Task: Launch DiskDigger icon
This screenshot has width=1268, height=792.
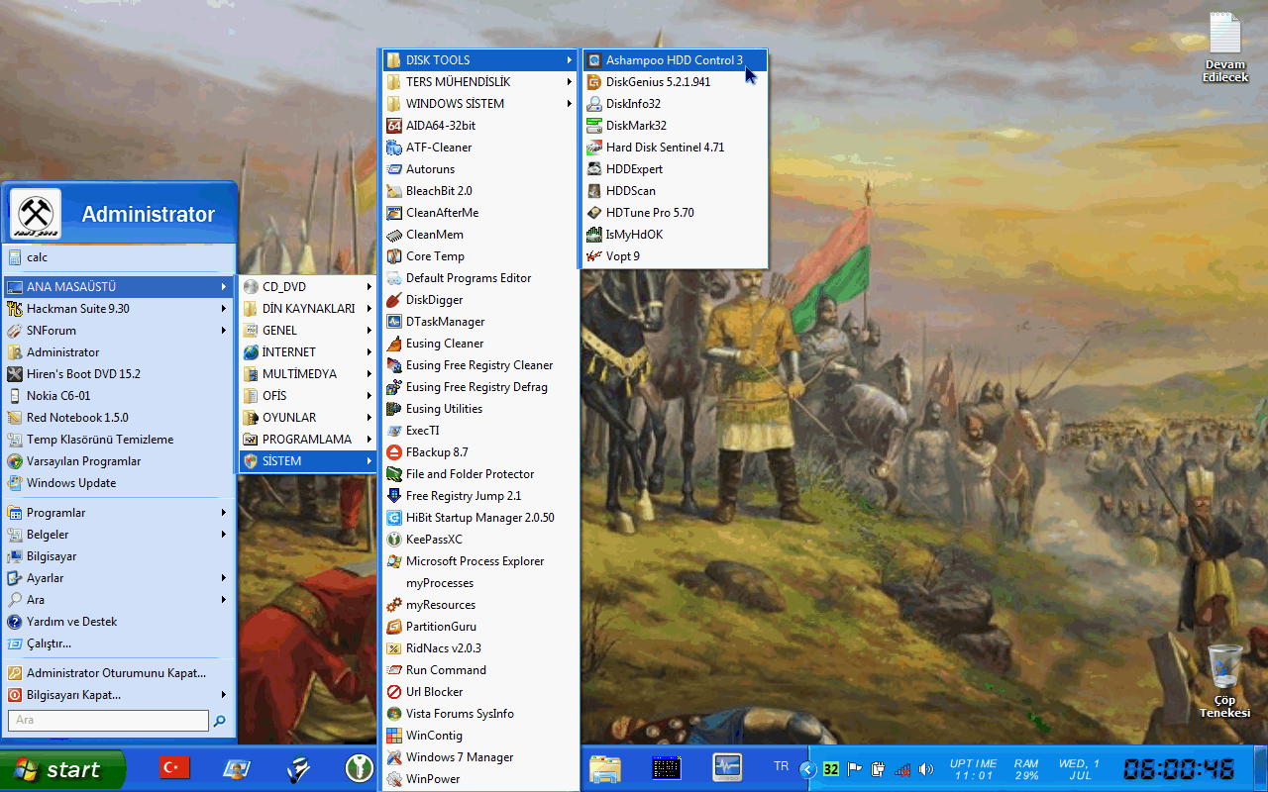Action: (393, 300)
